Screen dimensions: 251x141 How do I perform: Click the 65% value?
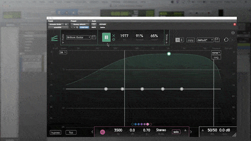154,36
